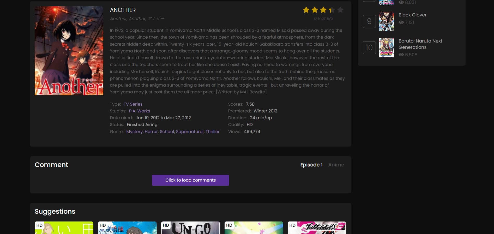This screenshot has width=494, height=234.
Task: Browse the Supernatural genre
Action: pyautogui.click(x=190, y=131)
